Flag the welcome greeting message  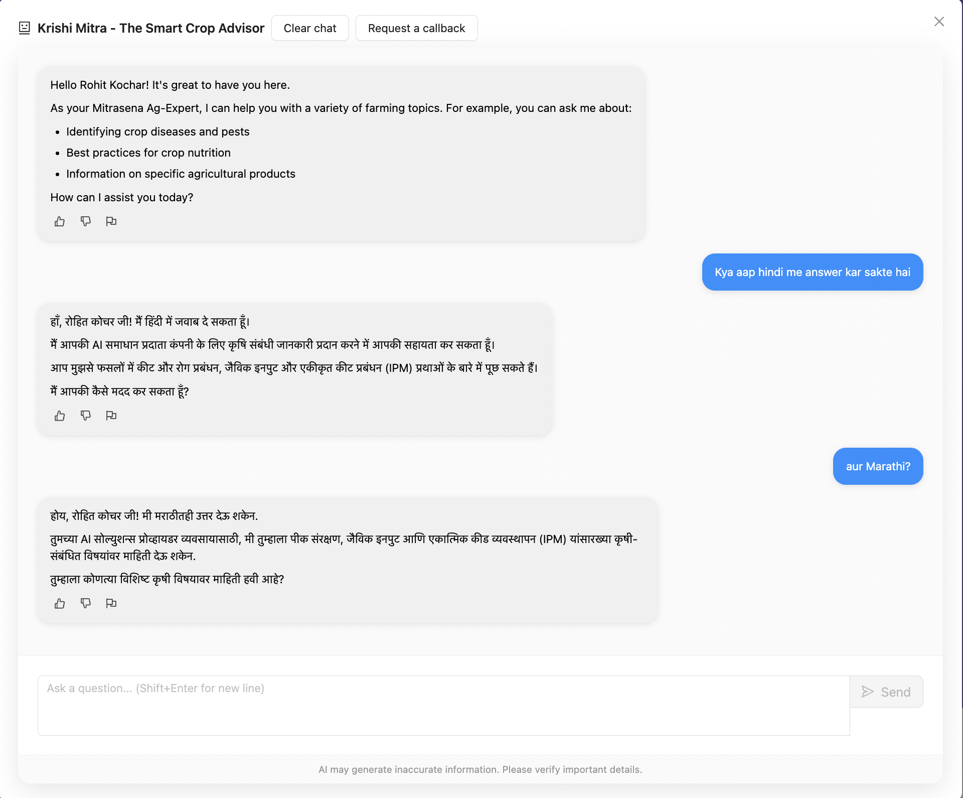(111, 221)
